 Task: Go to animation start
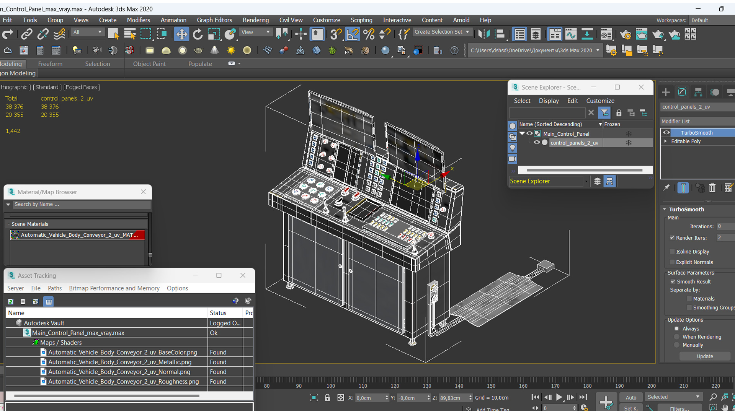click(x=536, y=398)
